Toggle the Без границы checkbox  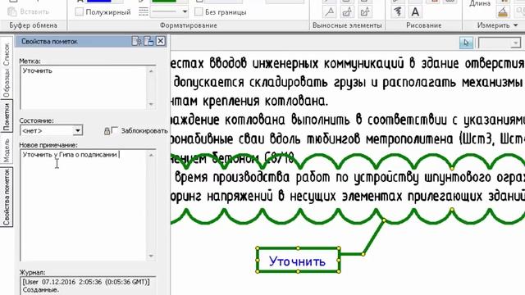[199, 12]
